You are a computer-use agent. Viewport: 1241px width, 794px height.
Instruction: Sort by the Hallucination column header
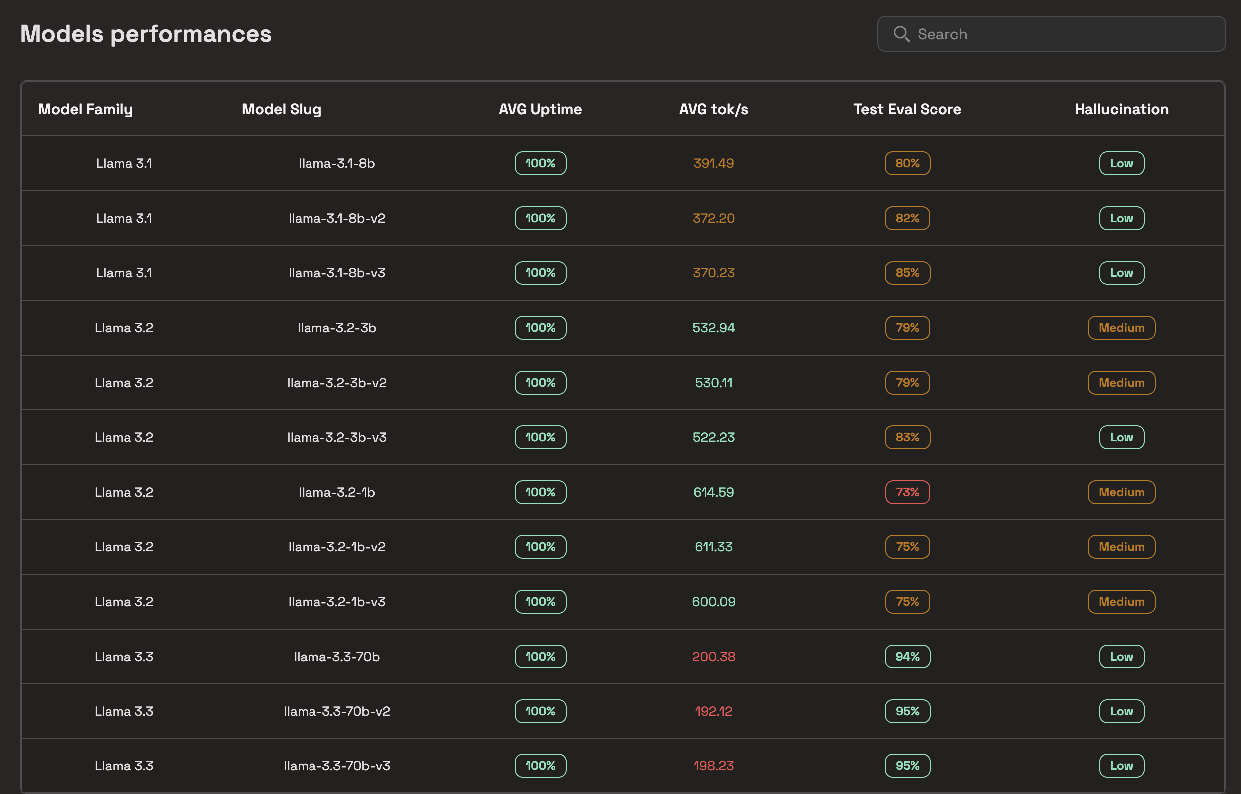point(1121,109)
